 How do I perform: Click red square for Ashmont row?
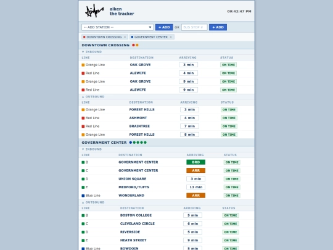coord(83,118)
